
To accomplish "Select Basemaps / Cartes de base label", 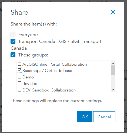I will (x=47, y=71).
